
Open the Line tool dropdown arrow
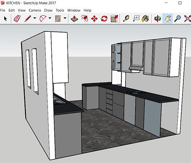click(x=35, y=18)
